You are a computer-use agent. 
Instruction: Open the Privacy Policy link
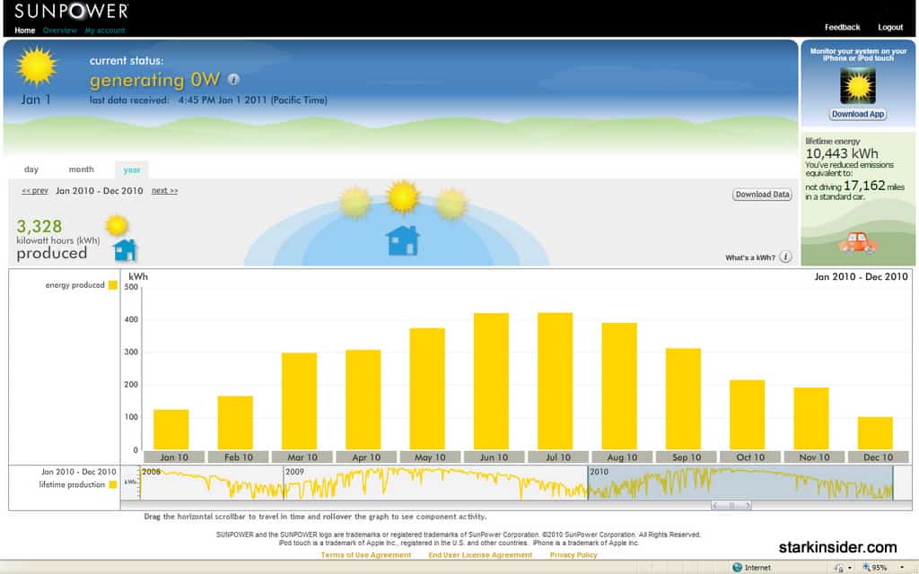click(573, 555)
